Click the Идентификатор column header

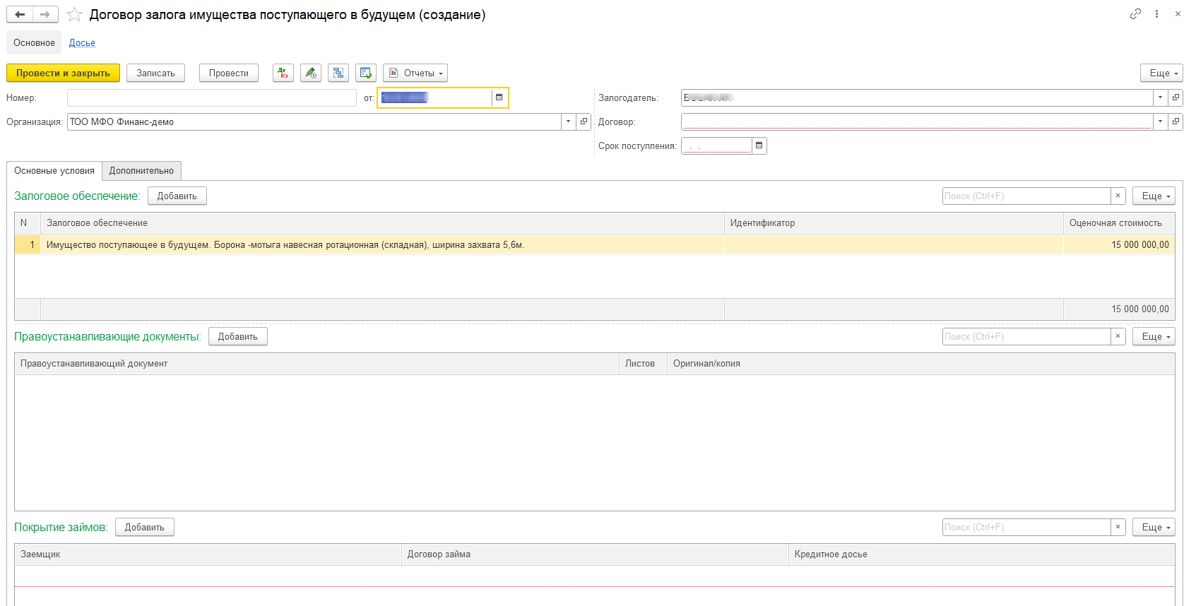(x=894, y=222)
